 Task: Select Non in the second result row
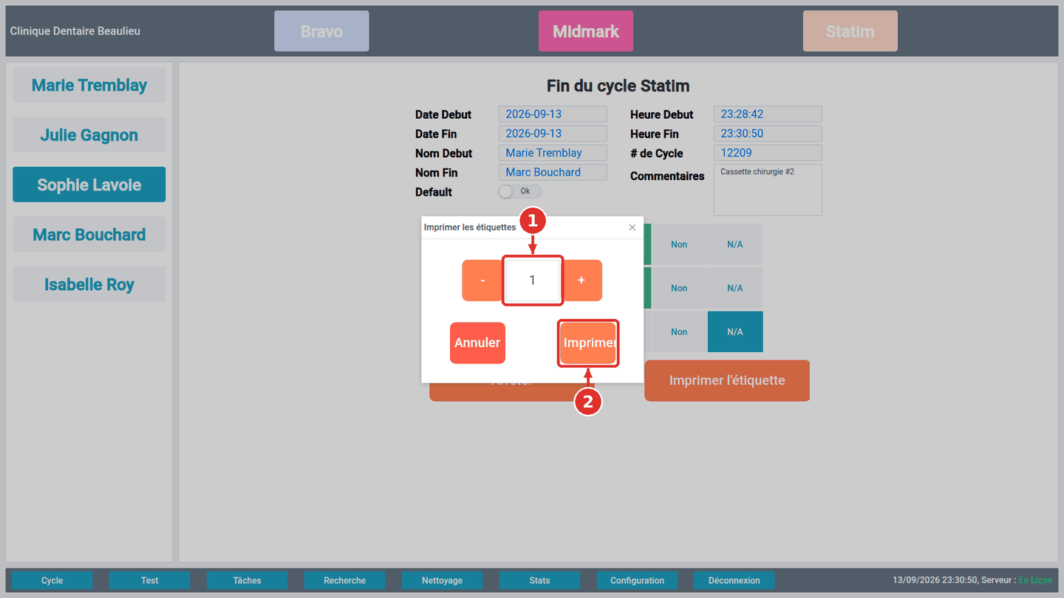pyautogui.click(x=679, y=288)
